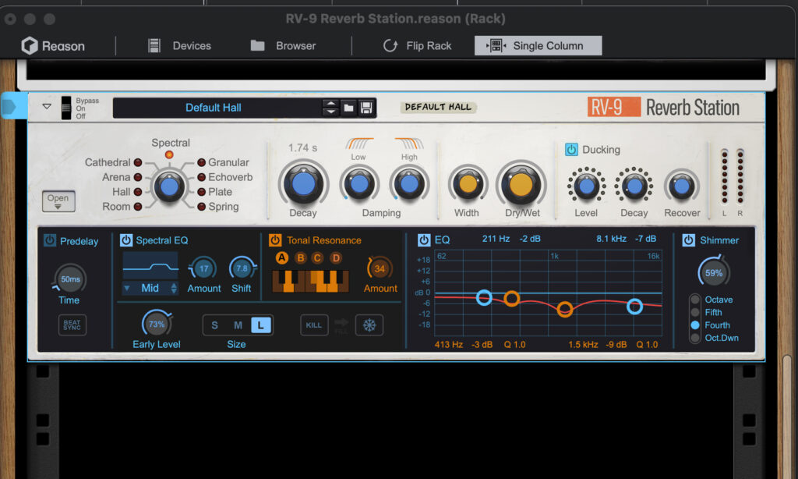Select the Arena algorithm
This screenshot has width=798, height=479.
point(138,177)
